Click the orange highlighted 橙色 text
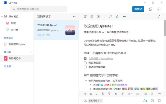This screenshot has width=166, height=104. coord(124,89)
